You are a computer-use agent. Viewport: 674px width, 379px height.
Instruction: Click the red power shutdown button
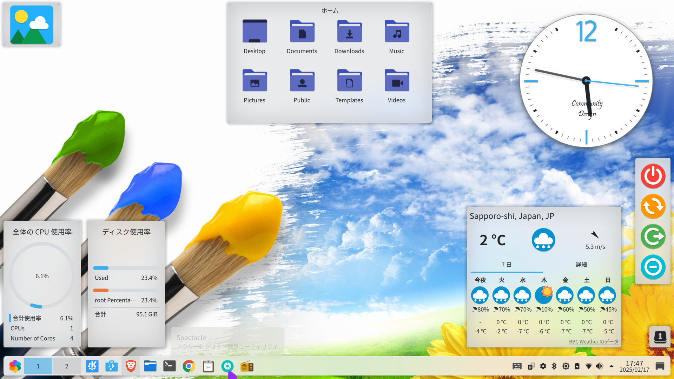coord(653,176)
